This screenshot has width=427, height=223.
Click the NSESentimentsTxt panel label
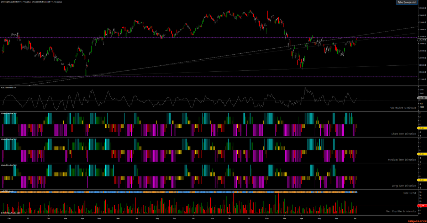coord(9,87)
